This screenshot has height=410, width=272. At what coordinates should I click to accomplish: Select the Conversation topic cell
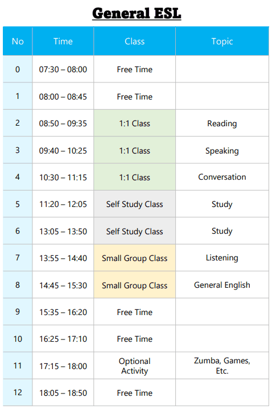(x=222, y=177)
